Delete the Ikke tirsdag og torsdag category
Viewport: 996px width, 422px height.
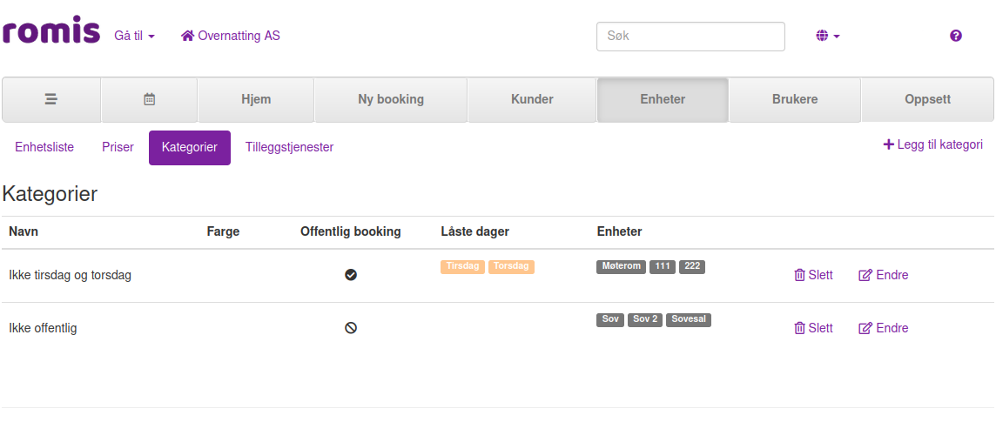pyautogui.click(x=814, y=275)
